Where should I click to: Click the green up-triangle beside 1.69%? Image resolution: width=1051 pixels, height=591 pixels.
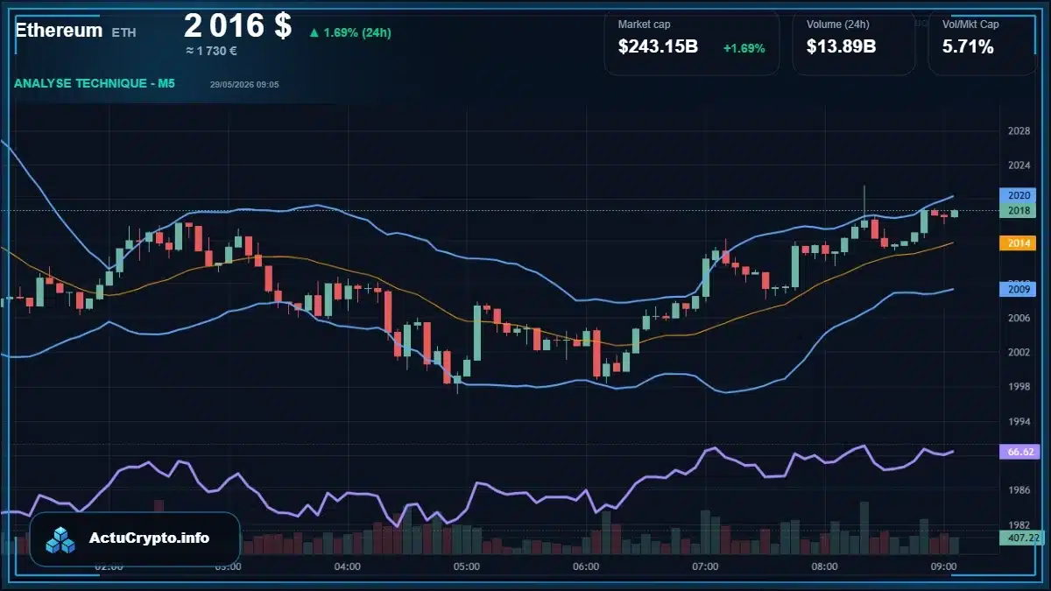[x=314, y=32]
